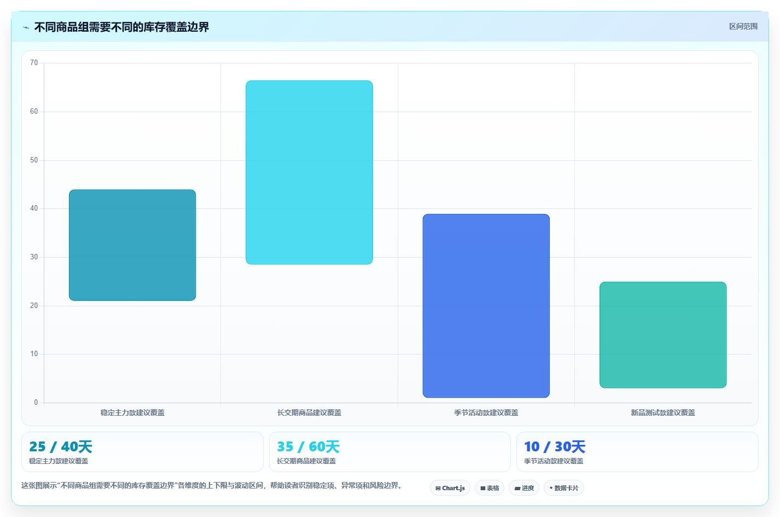This screenshot has width=780, height=517.
Task: Select the 稳定主力款建议覆盖 floating bar
Action: (132, 245)
